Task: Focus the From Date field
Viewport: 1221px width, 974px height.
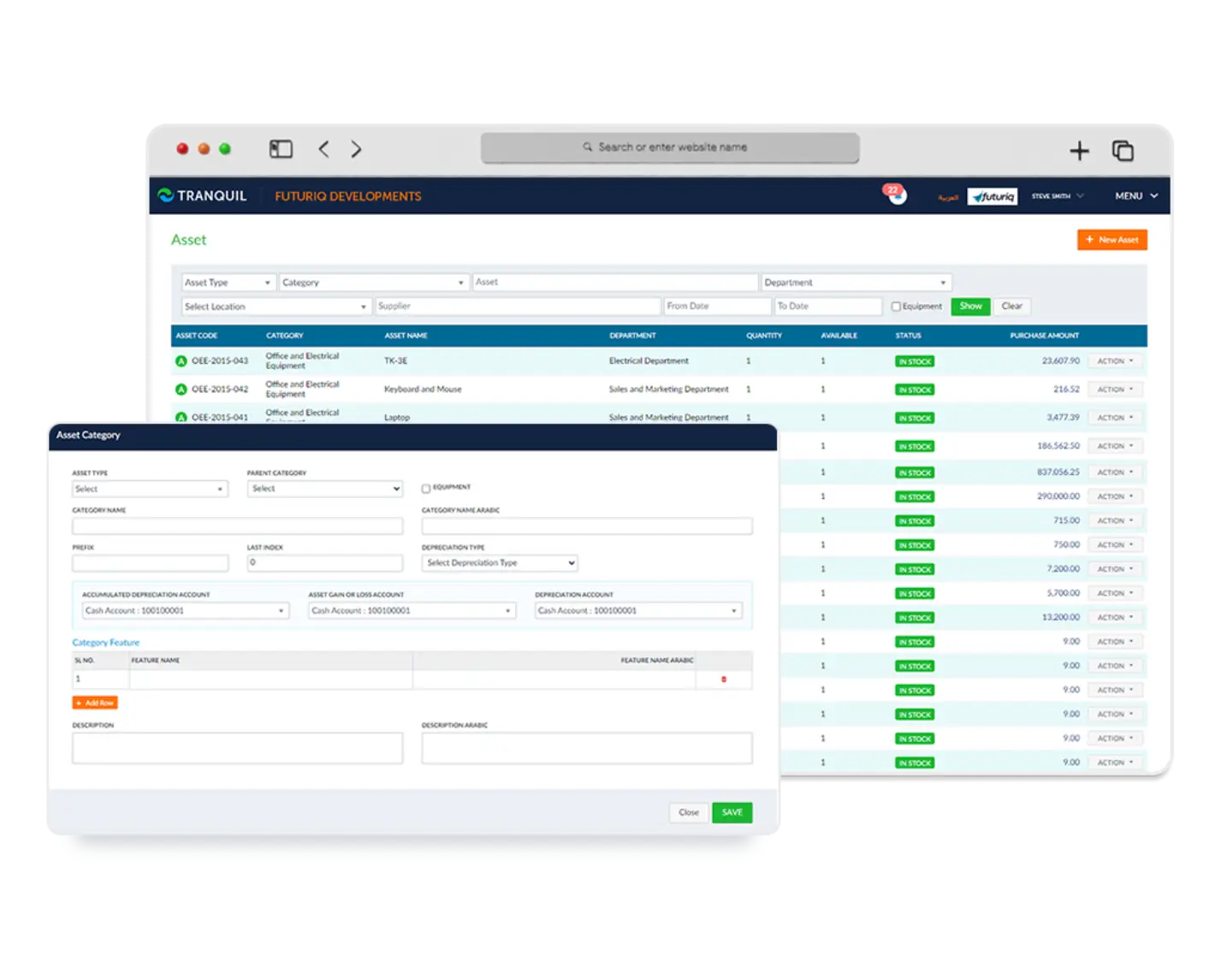Action: pos(717,306)
